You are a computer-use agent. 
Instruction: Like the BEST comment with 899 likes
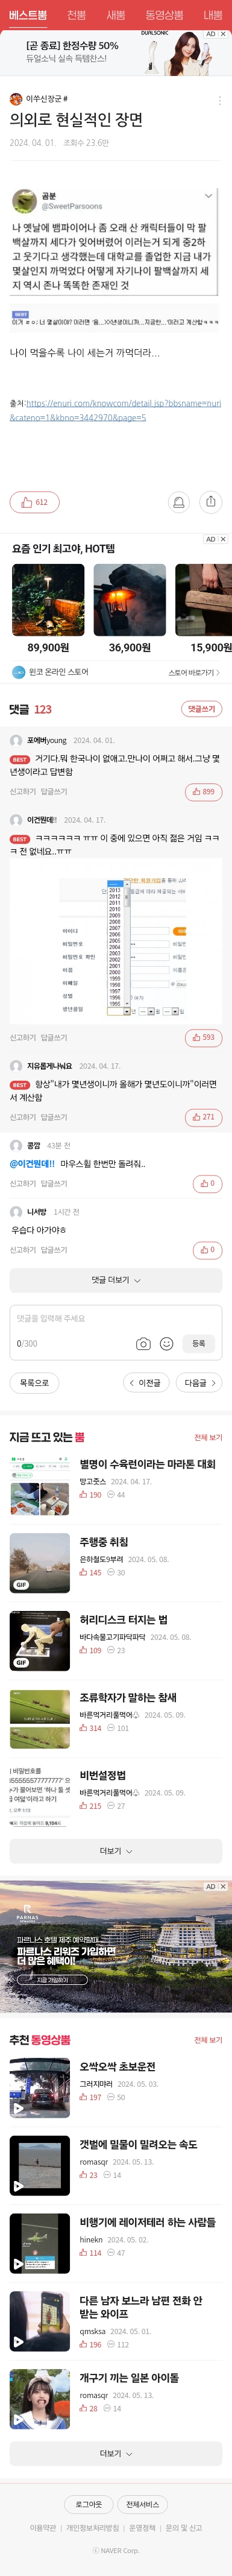[x=203, y=791]
